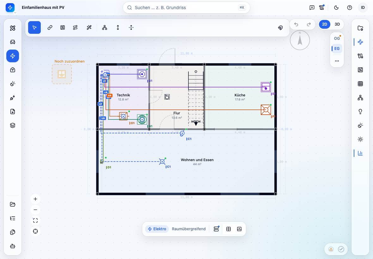Activate the magic wand auto tool

pos(89,27)
